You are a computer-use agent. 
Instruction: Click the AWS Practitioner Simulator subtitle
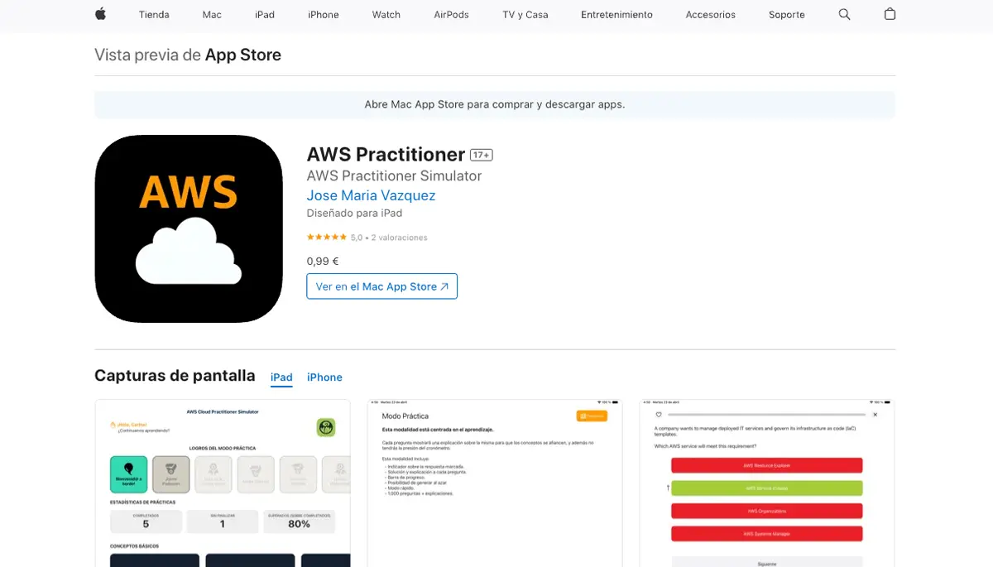click(394, 175)
